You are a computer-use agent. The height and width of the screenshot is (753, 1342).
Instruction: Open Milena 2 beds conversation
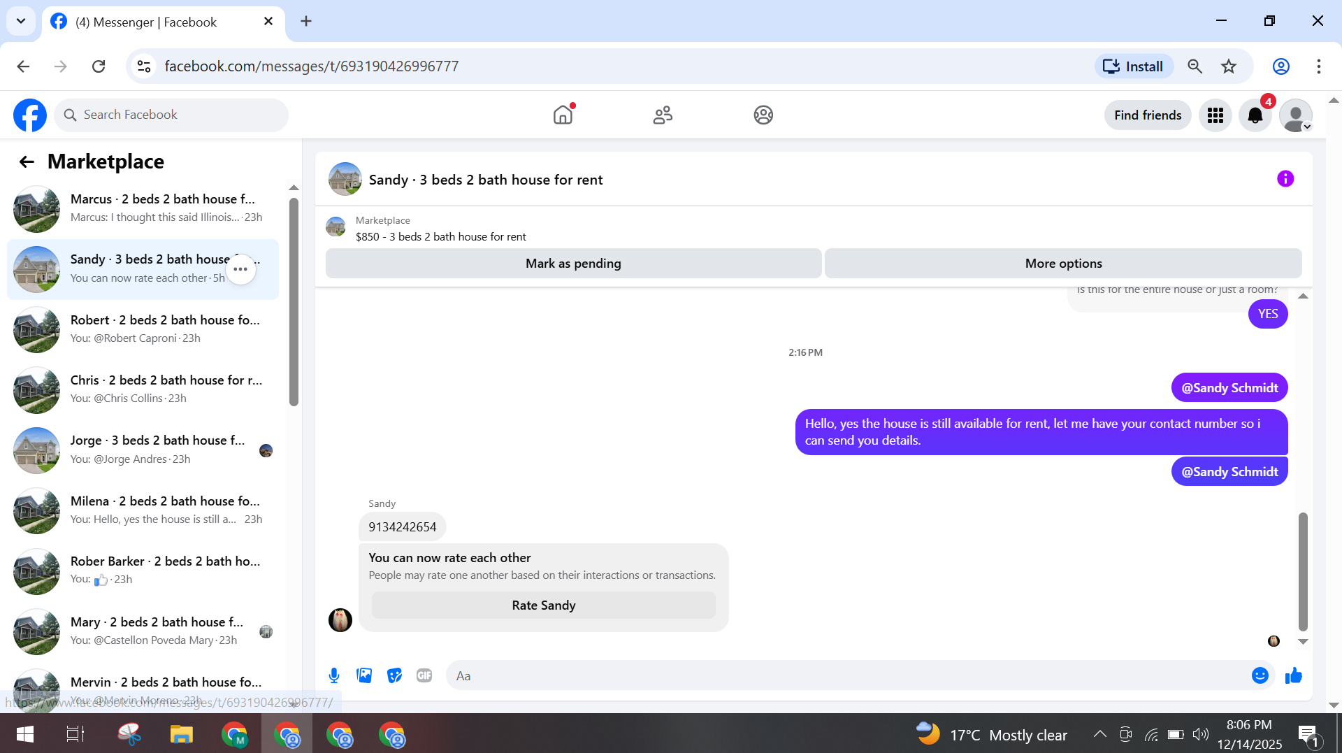coord(143,510)
